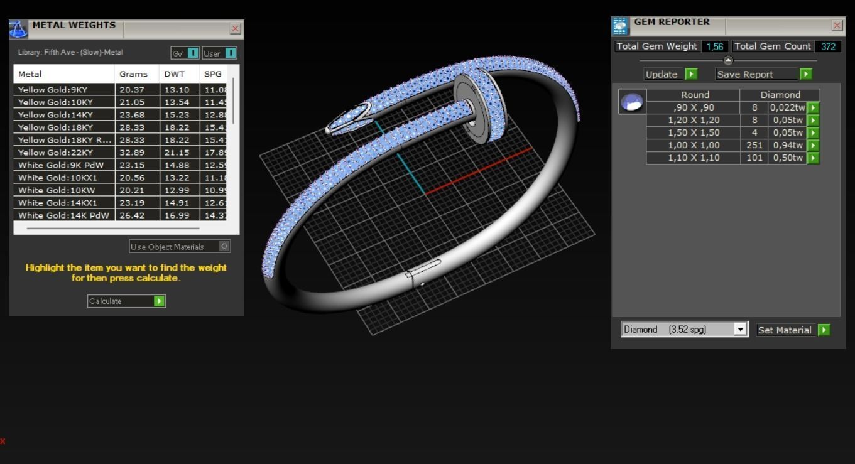
Task: Click the 251 gem count cell
Action: coord(754,145)
